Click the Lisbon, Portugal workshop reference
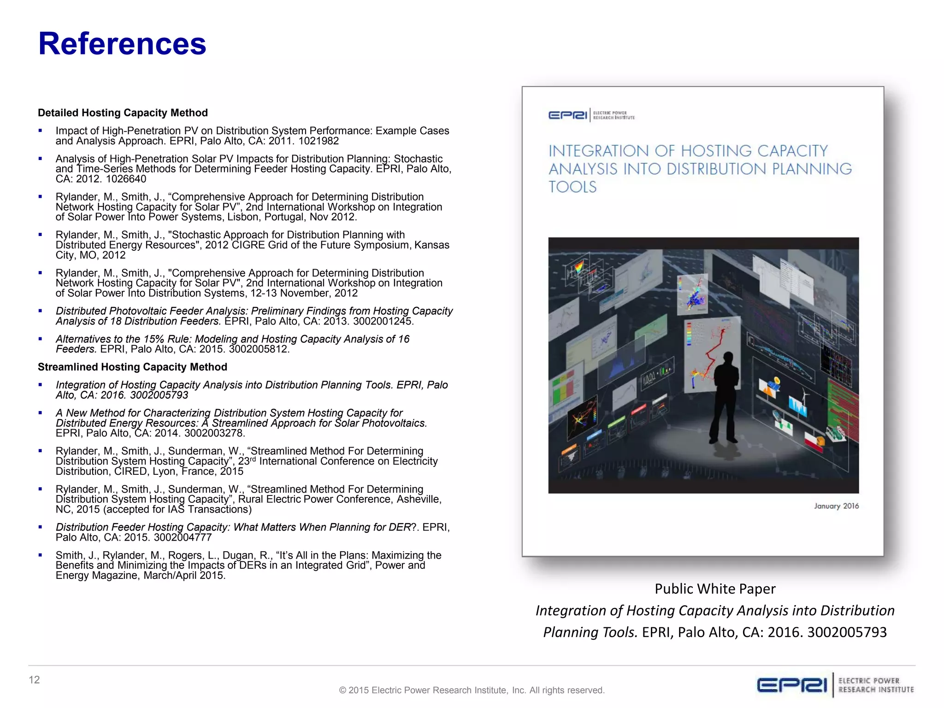The width and height of the screenshot is (944, 708). [249, 207]
